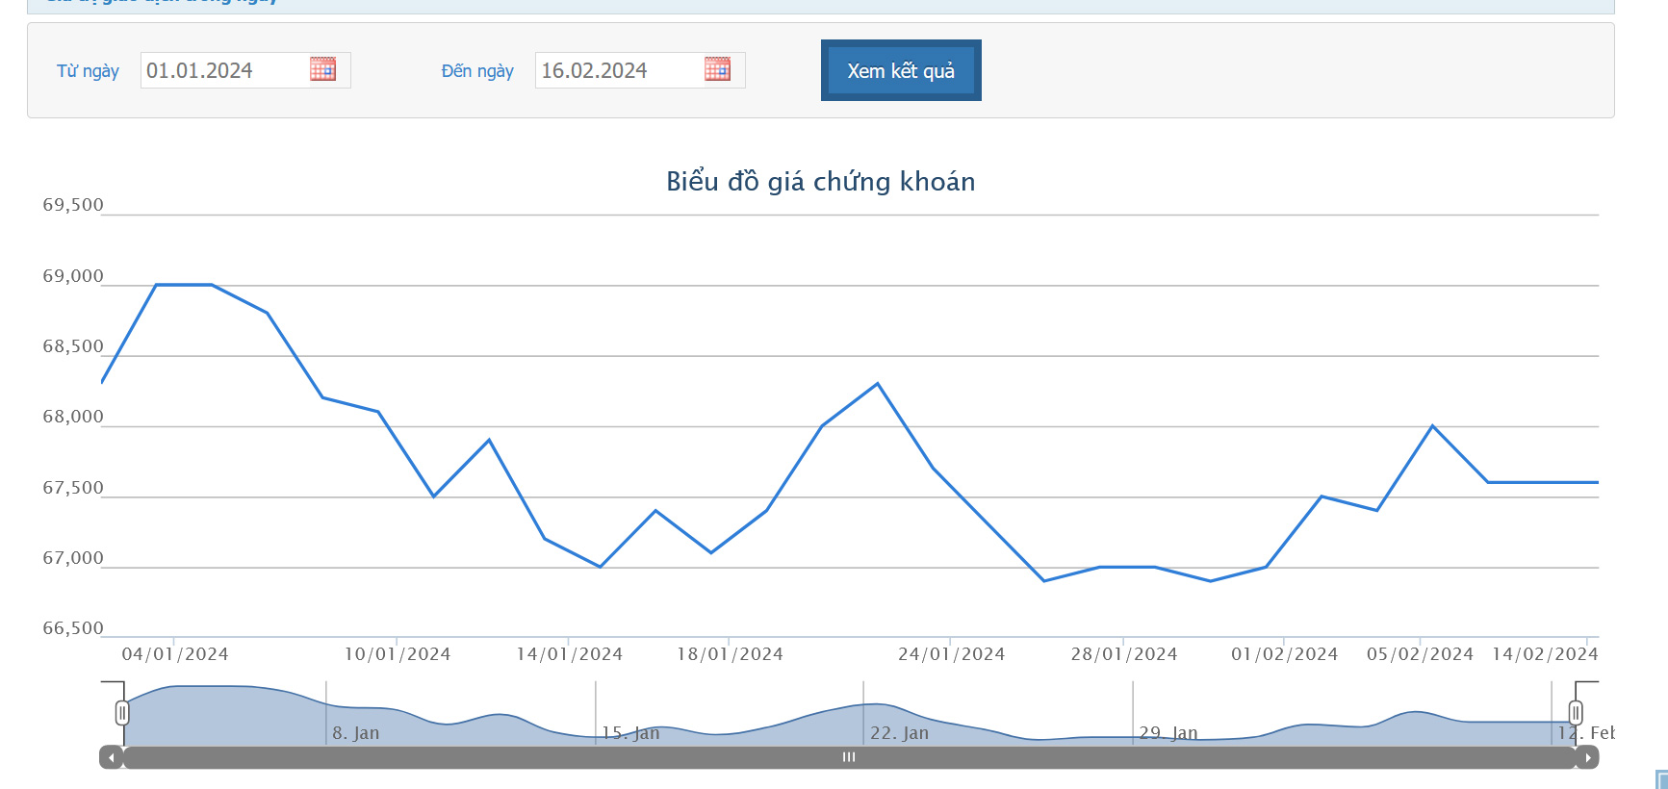Click the Xem kết quả button

click(901, 71)
